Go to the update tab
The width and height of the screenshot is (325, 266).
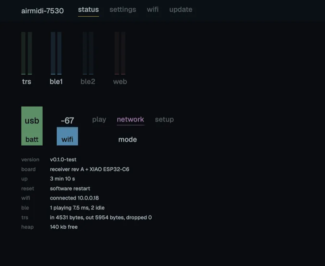coord(181,9)
